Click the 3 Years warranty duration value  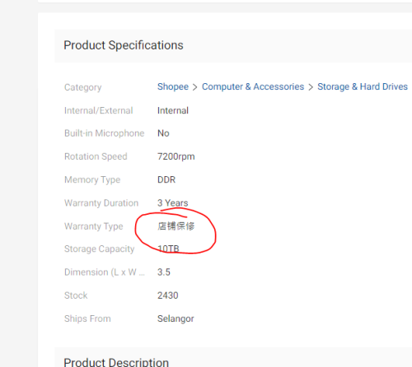click(x=172, y=203)
